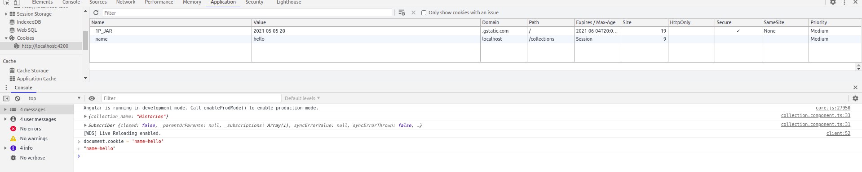
Task: Delete selected cookie with the X icon
Action: 413,13
